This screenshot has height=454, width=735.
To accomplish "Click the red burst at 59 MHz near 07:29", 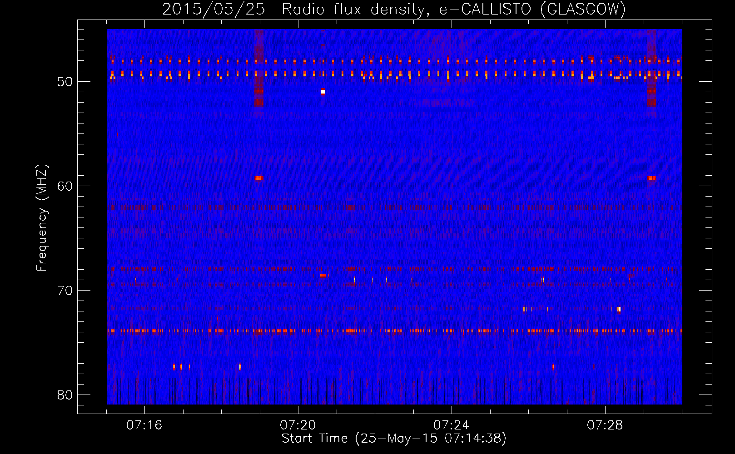I will click(651, 178).
